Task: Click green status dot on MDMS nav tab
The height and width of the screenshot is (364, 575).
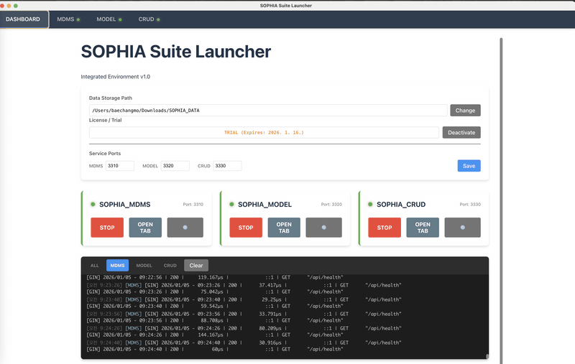Action: click(x=78, y=20)
